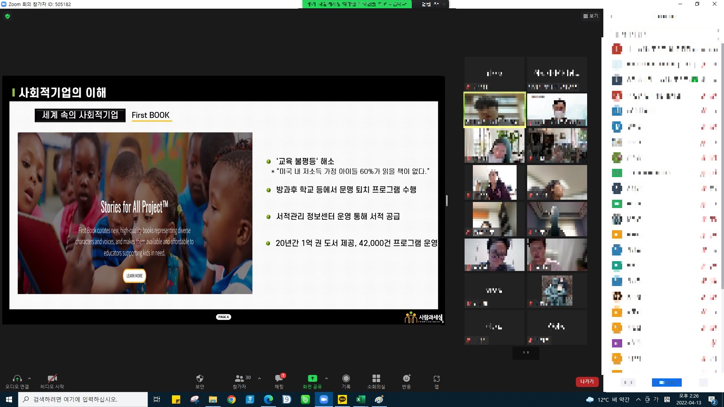This screenshot has width=724, height=407.
Task: Expand the audio options arrow
Action: [29, 378]
